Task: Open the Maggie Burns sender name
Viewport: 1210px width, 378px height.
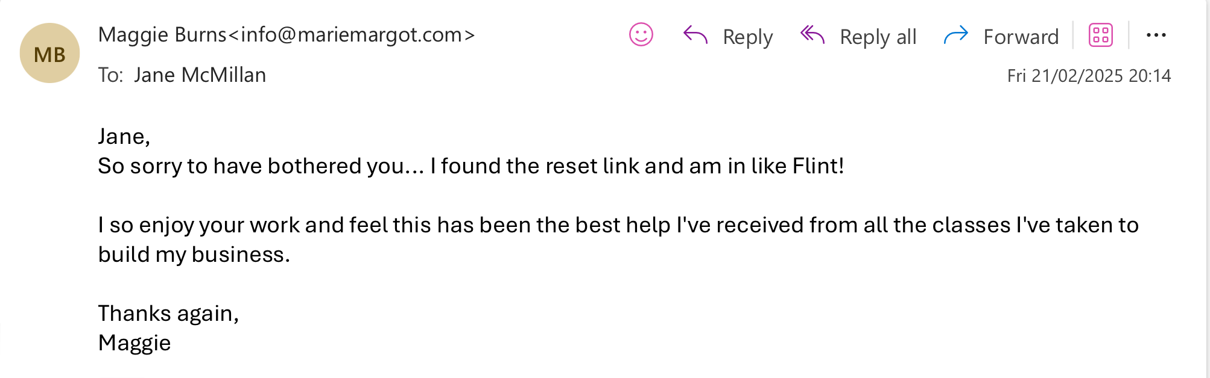Action: [x=162, y=35]
